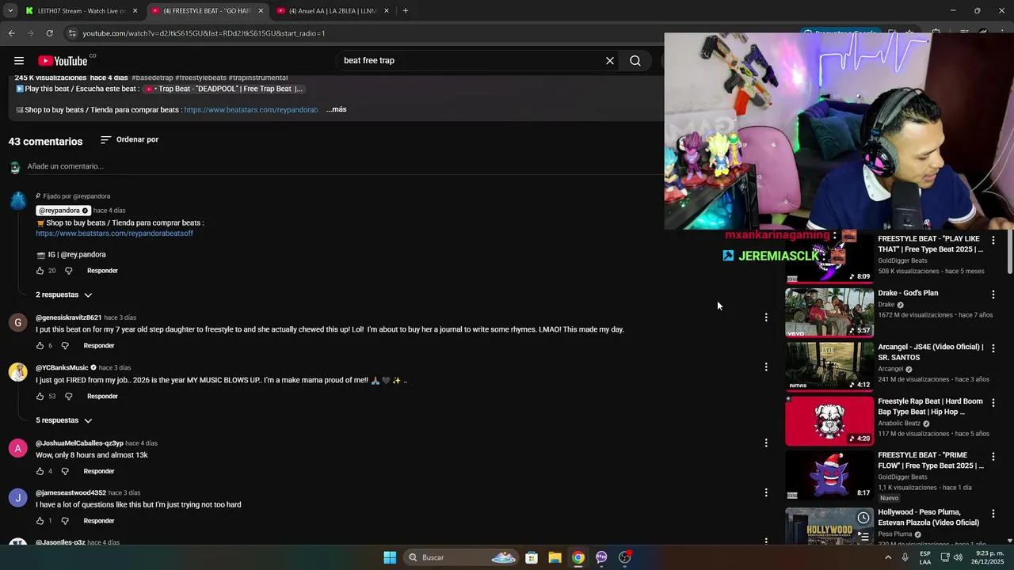Open a new browser tab
Viewport: 1014px width, 570px height.
[406, 11]
